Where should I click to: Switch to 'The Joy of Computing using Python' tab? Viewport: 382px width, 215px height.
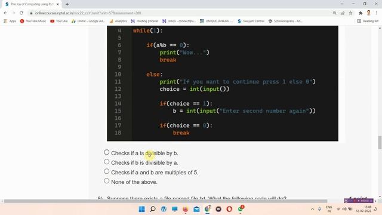click(32, 4)
